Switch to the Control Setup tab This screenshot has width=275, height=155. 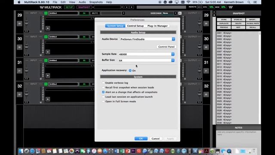coord(135,26)
